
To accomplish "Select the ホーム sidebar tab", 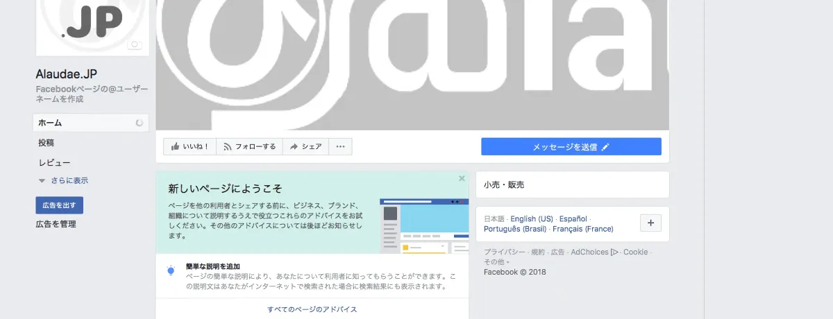I will [x=50, y=123].
